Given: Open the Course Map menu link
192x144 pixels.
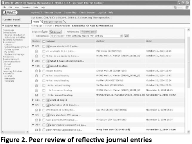Looking at the screenshot, I should tap(70, 13).
